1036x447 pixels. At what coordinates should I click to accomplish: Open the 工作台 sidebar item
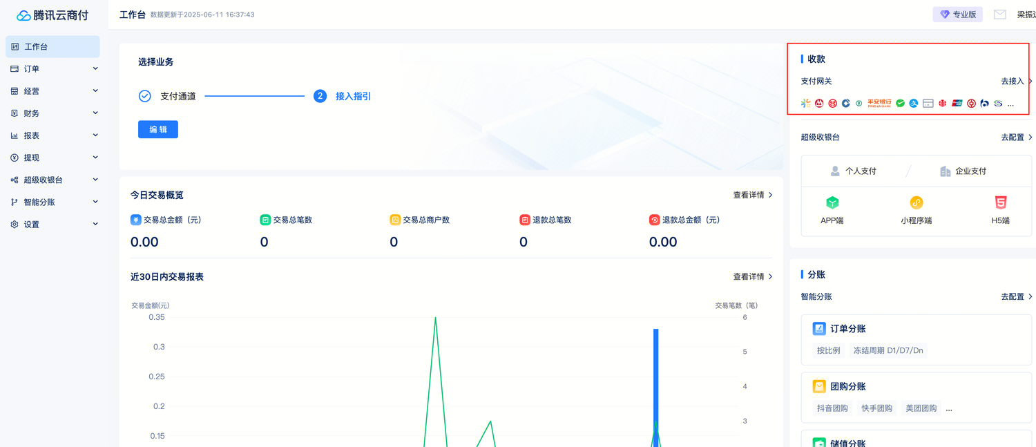(x=52, y=47)
